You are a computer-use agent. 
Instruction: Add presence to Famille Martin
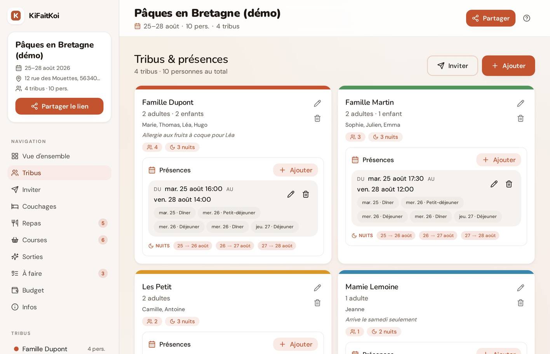pyautogui.click(x=499, y=160)
